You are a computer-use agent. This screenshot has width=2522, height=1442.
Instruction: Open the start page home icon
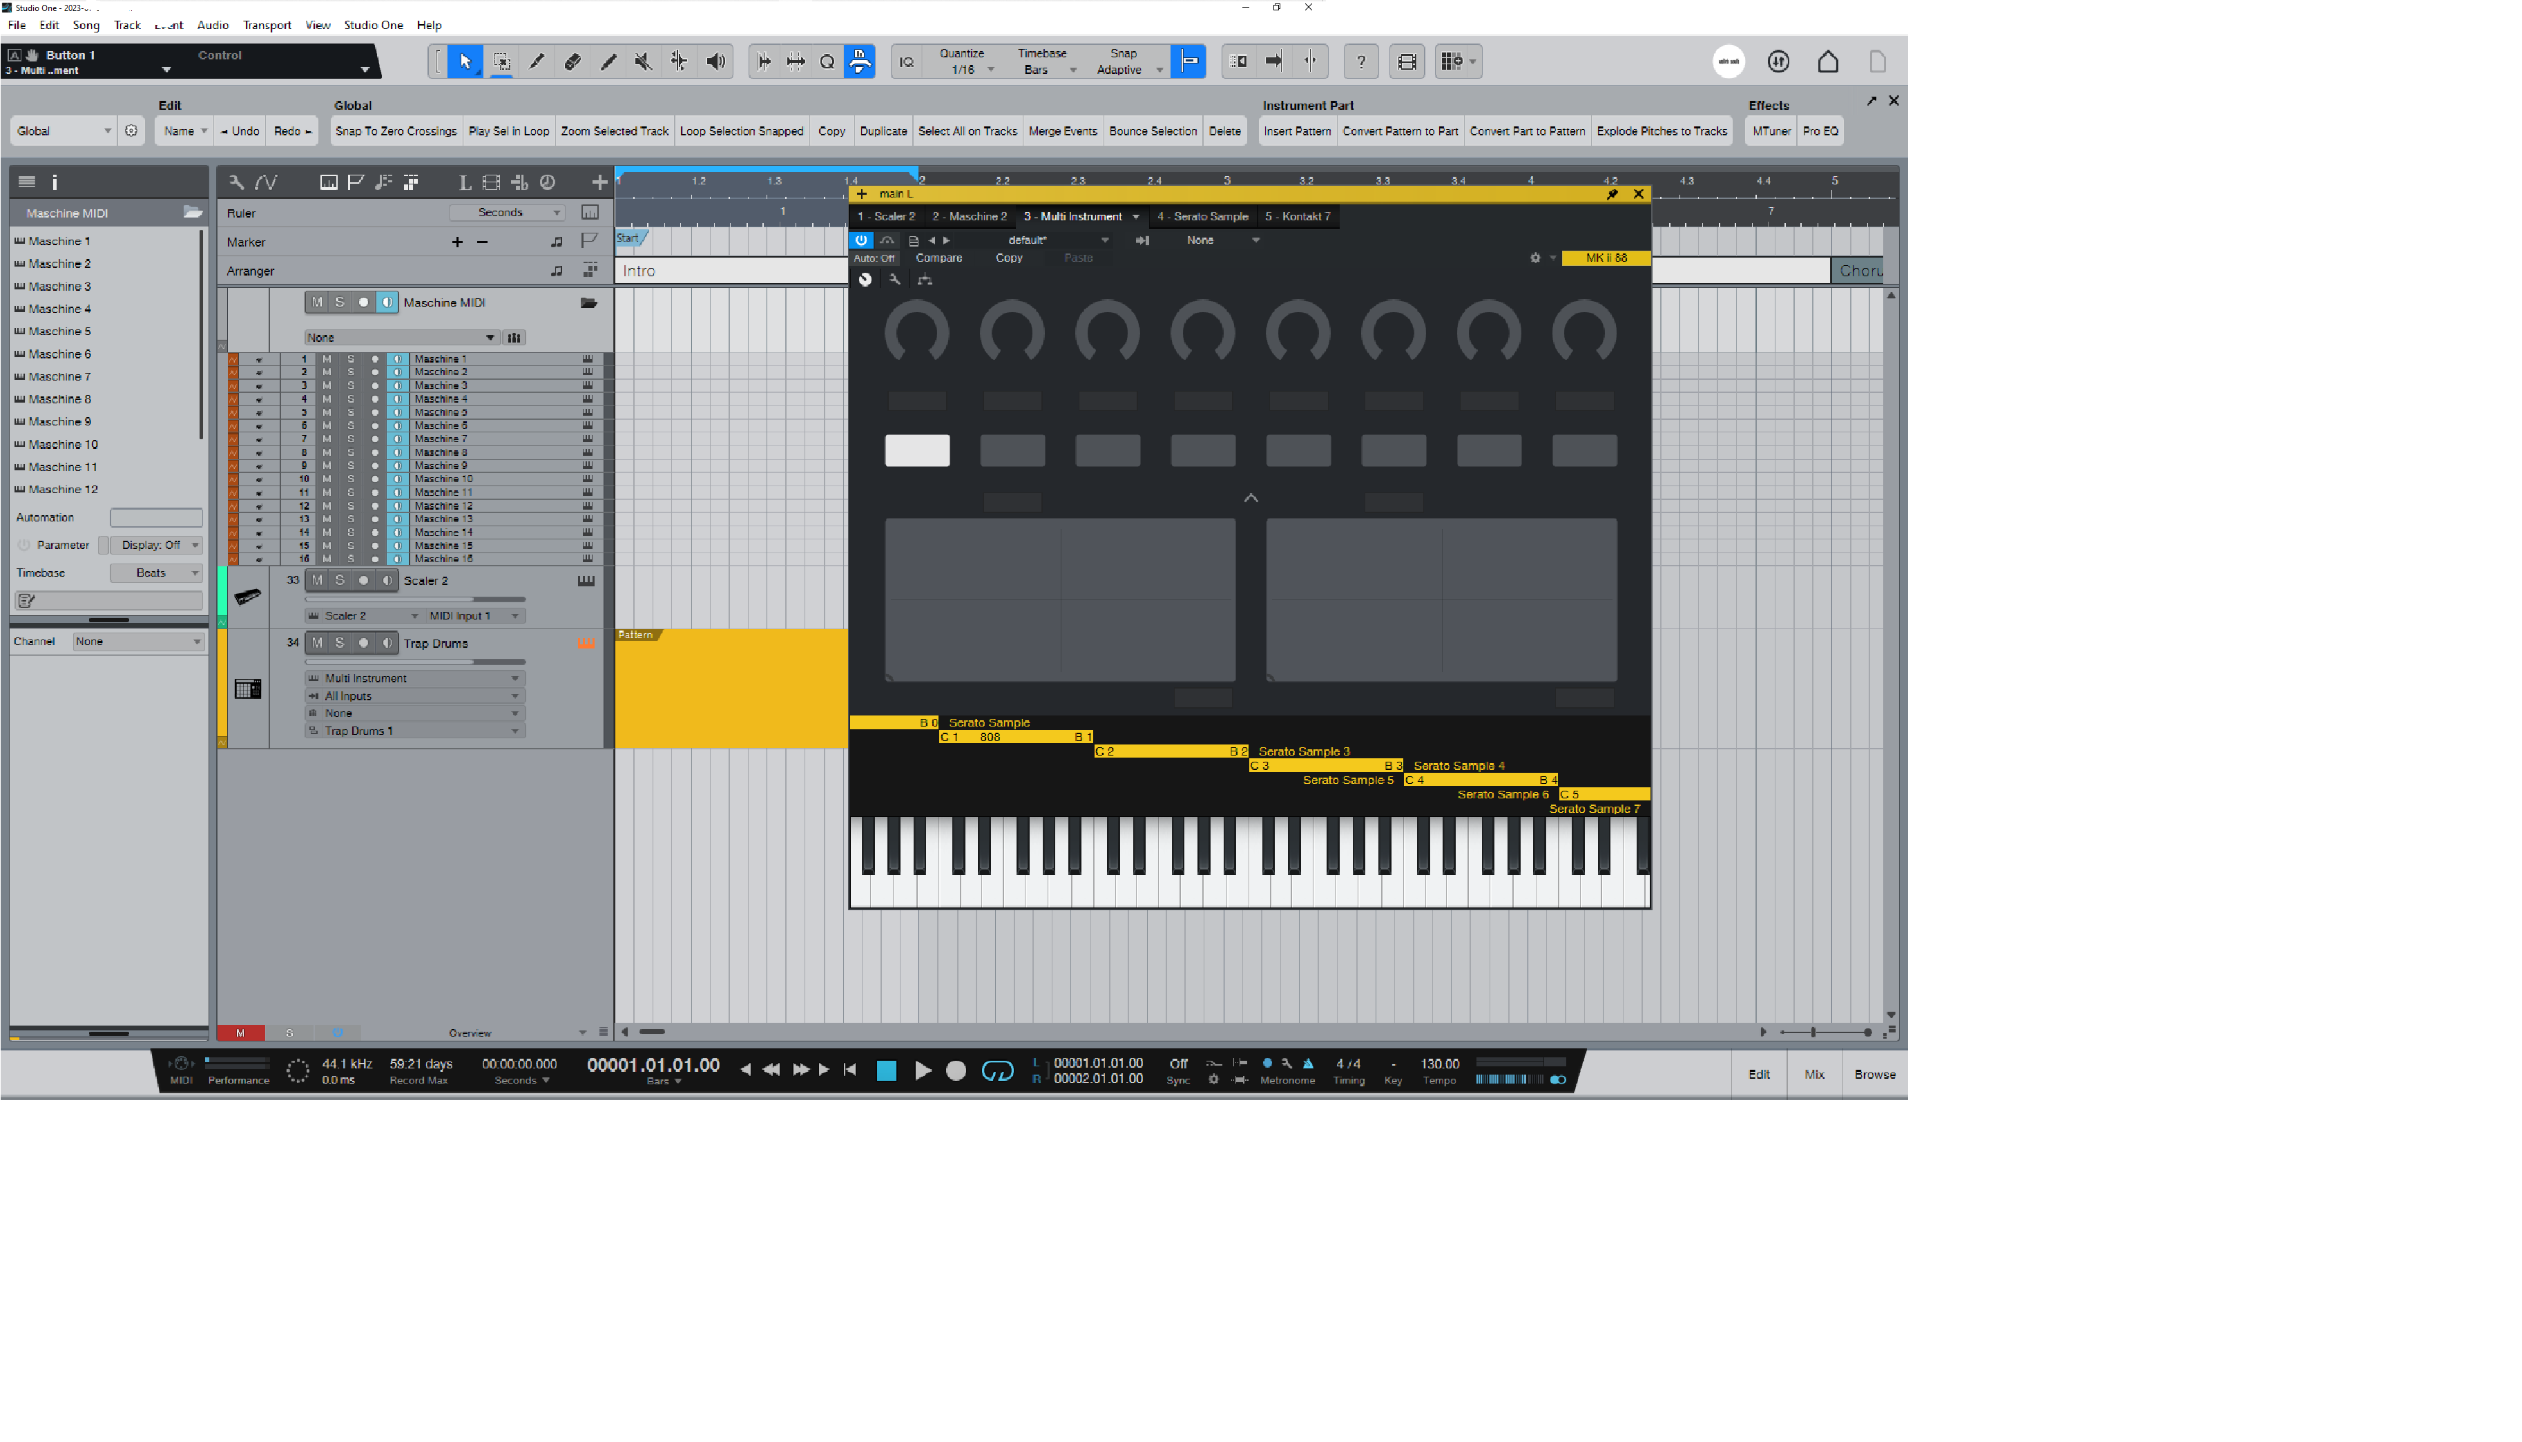(1828, 61)
